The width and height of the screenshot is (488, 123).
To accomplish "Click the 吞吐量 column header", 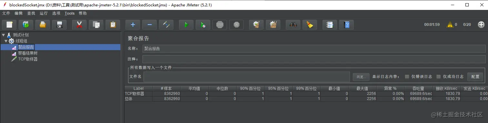I will pos(418,88).
